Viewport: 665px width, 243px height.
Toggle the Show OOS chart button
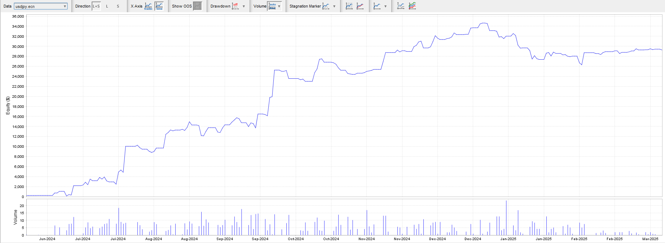pyautogui.click(x=197, y=6)
